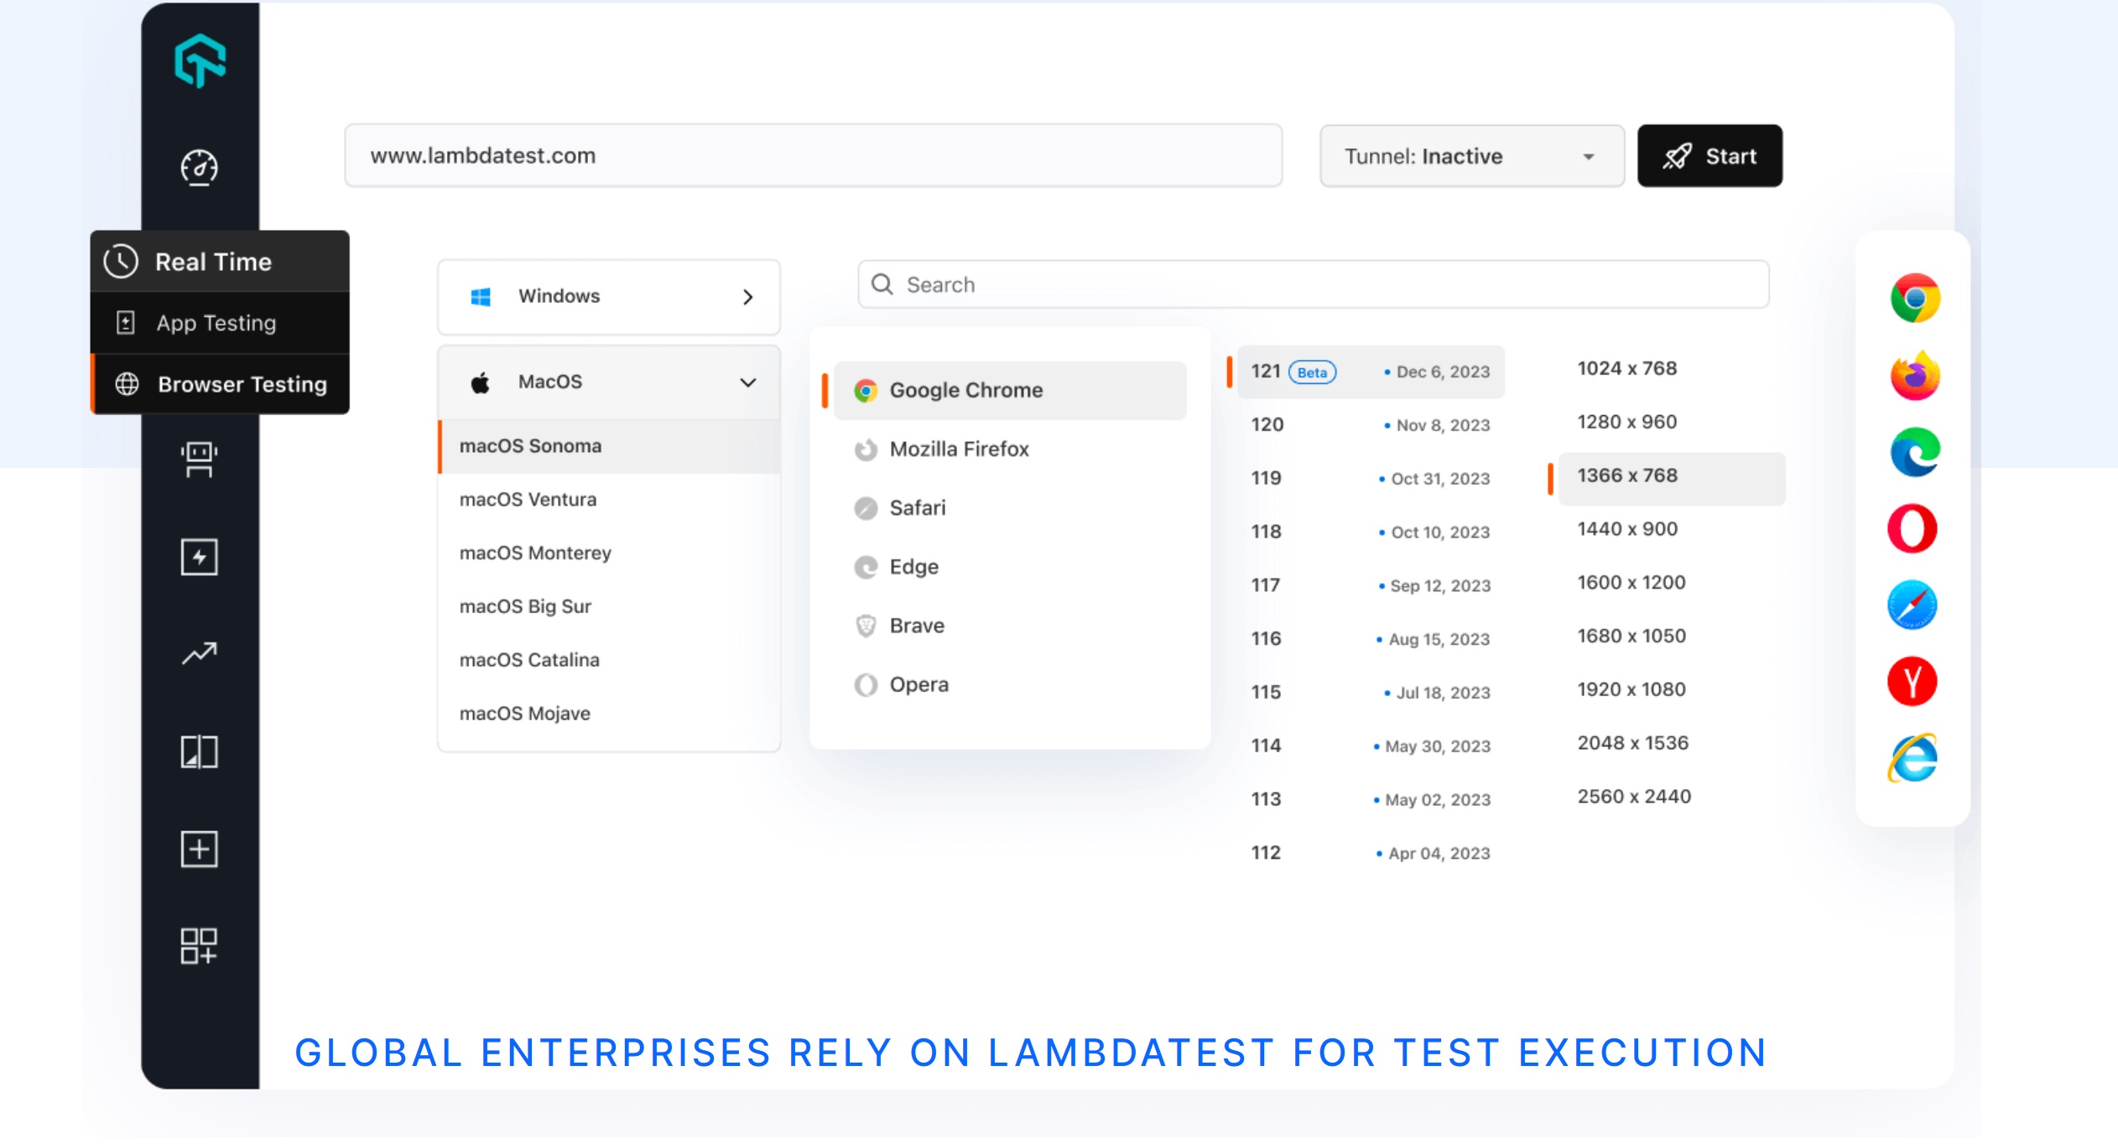Image resolution: width=2118 pixels, height=1144 pixels.
Task: Select Opera icon in right browser panel
Action: pyautogui.click(x=1912, y=528)
